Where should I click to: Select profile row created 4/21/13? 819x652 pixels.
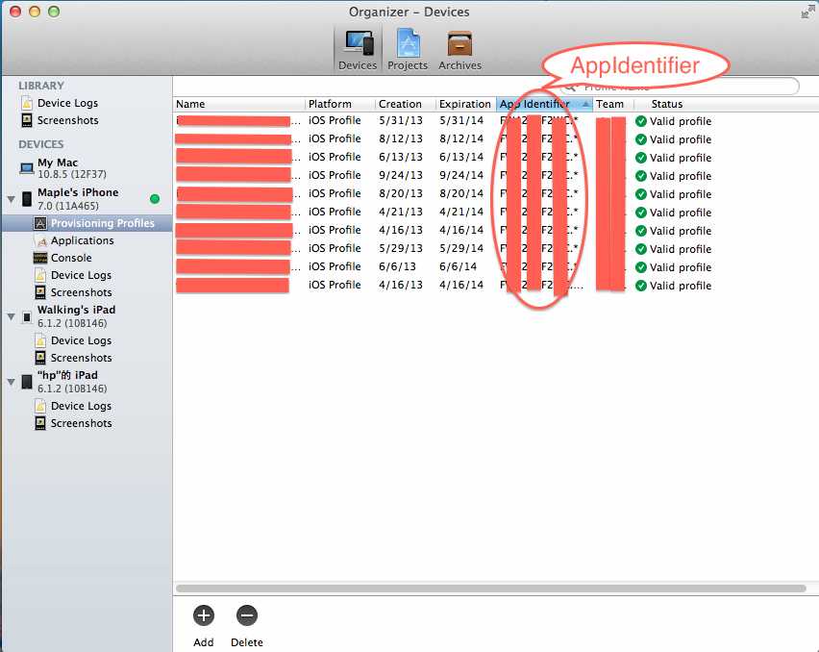tap(495, 213)
